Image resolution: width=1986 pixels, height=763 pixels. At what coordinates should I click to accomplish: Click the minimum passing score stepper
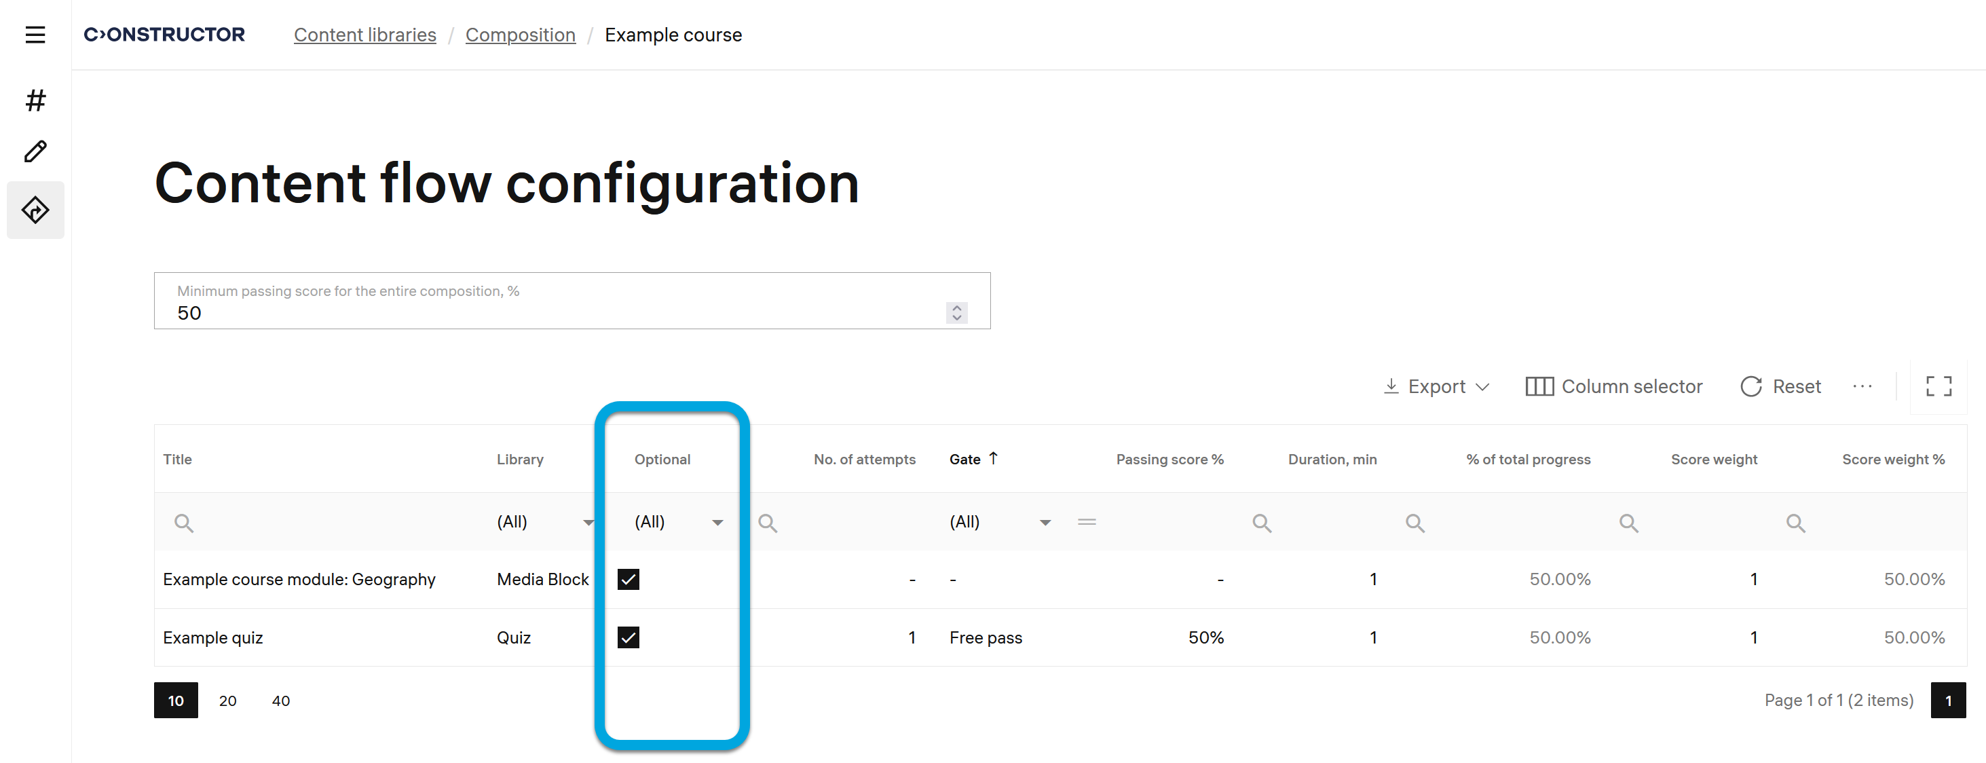point(956,312)
